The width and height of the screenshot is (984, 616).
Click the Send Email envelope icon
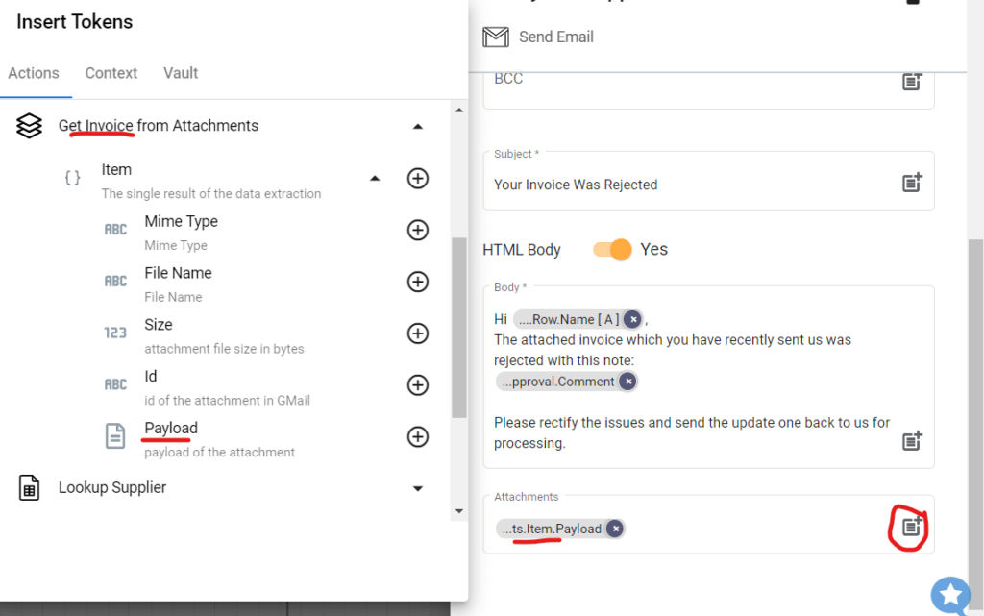click(495, 37)
